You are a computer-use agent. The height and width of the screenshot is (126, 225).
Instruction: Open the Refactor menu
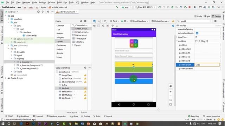pos(51,2)
